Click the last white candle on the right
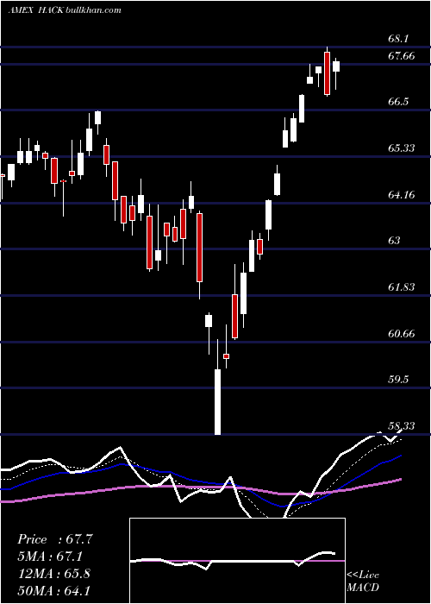This screenshot has width=431, height=604. point(336,66)
